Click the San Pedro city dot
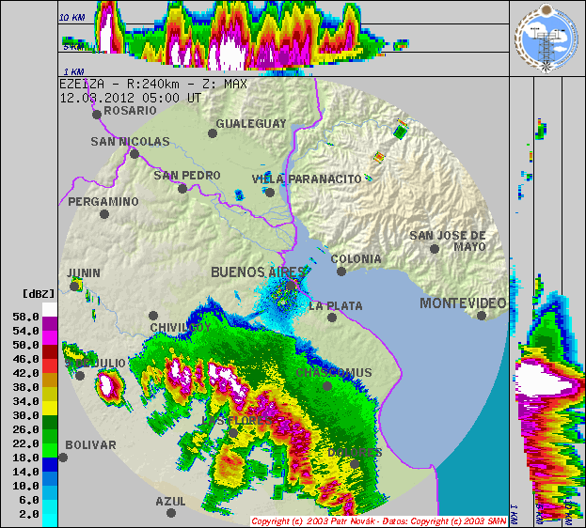The height and width of the screenshot is (528, 586). 182,189
